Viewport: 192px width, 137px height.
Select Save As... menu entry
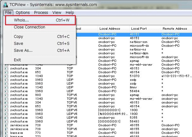pos(40,50)
